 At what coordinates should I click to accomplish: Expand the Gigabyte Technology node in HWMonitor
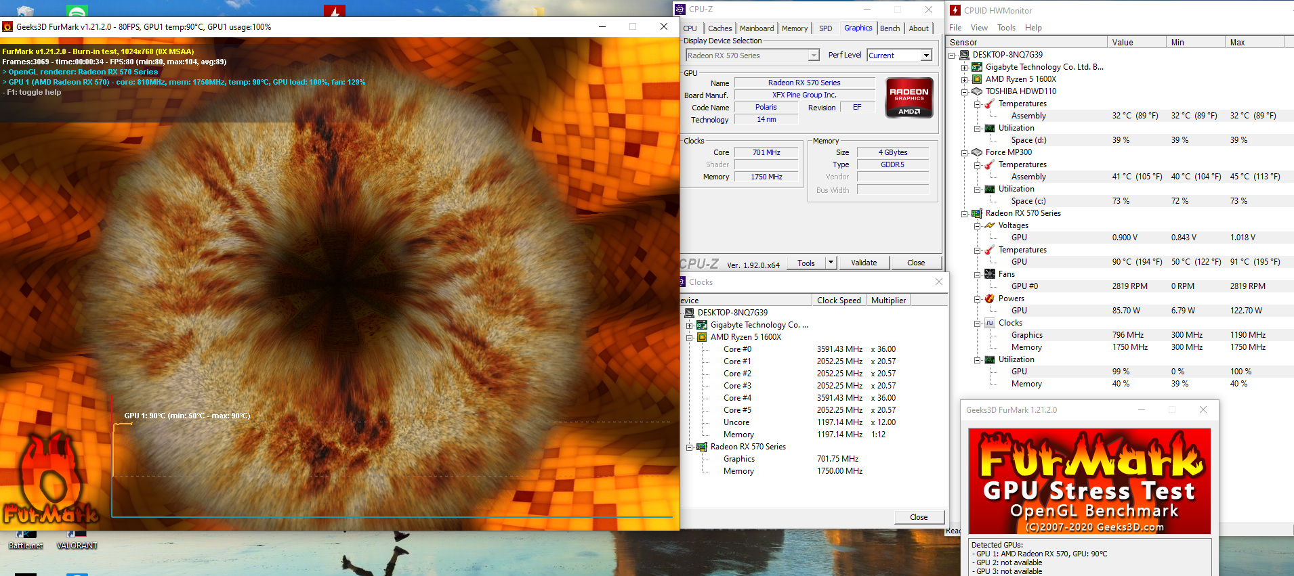click(x=965, y=67)
